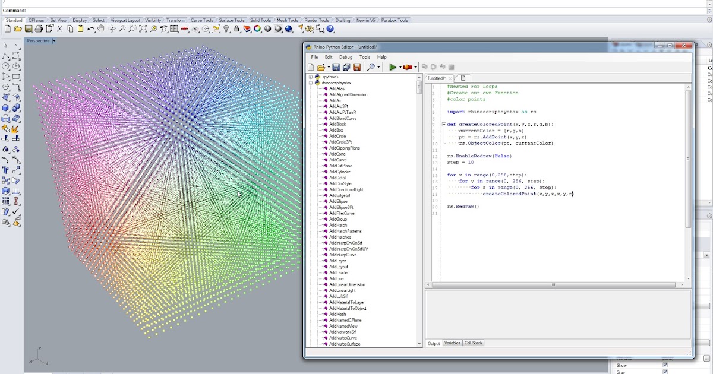Switch to the Variables tab at the bottom
This screenshot has width=713, height=374.
tap(452, 343)
